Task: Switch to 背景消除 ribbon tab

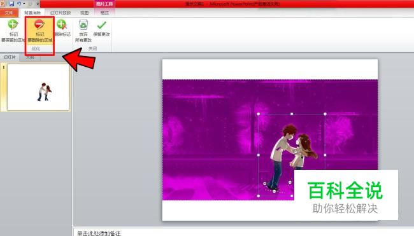Action: tap(32, 13)
